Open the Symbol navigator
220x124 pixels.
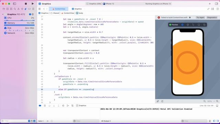click(11, 9)
